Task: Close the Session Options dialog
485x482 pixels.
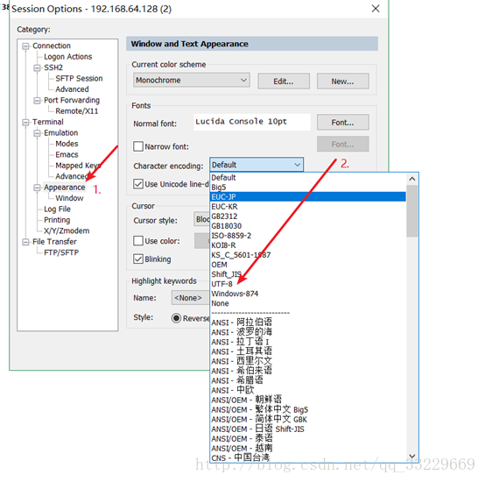Action: click(x=376, y=9)
